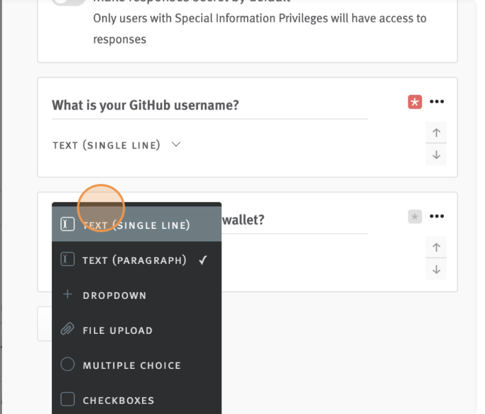Choose Multiple Choice question type
This screenshot has width=485, height=414.
tap(136, 365)
